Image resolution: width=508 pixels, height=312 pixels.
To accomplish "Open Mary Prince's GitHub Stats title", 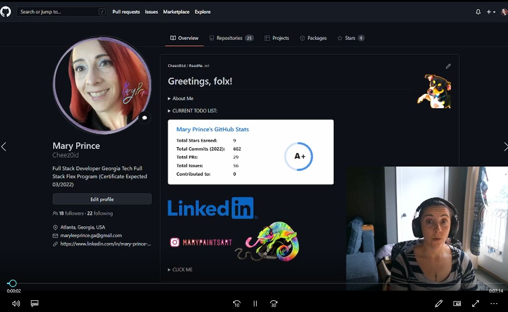I will pyautogui.click(x=213, y=129).
